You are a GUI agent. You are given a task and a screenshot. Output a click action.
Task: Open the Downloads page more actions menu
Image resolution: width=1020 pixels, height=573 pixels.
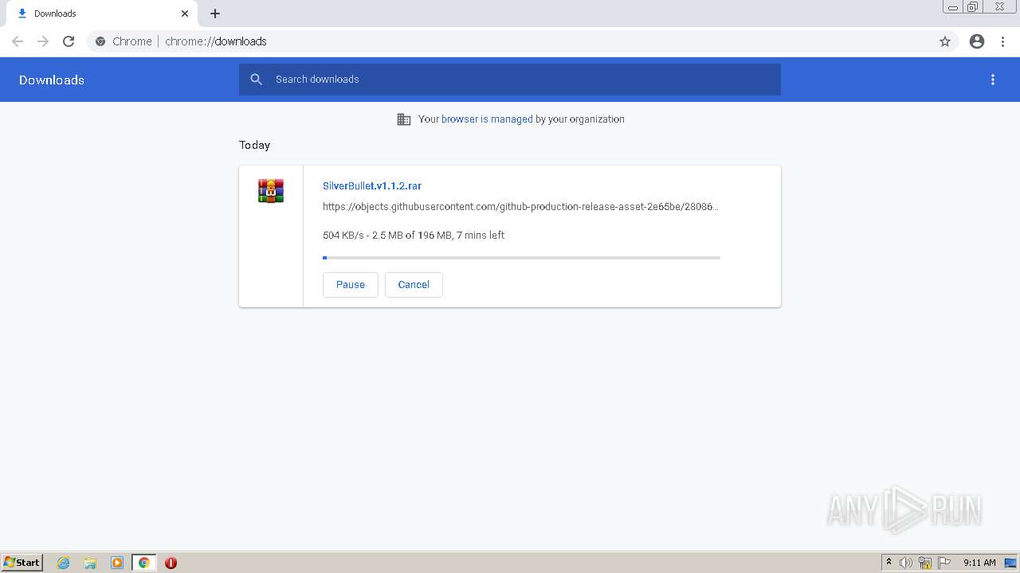pyautogui.click(x=993, y=80)
